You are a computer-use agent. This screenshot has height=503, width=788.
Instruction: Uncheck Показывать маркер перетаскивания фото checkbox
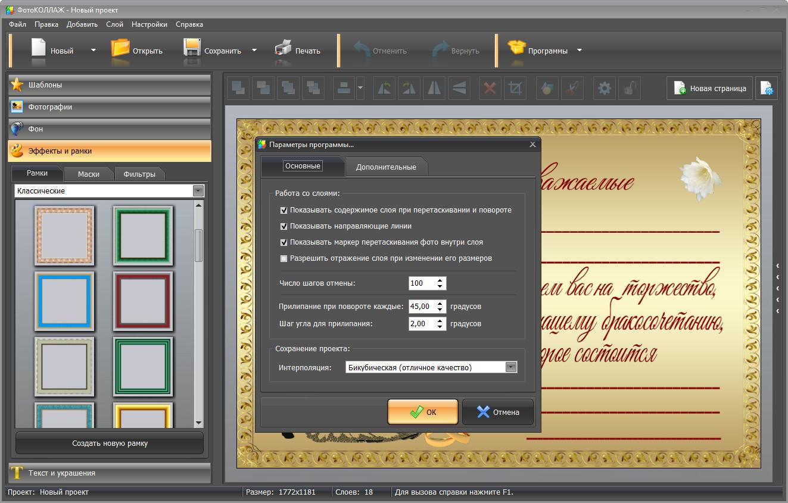[284, 242]
